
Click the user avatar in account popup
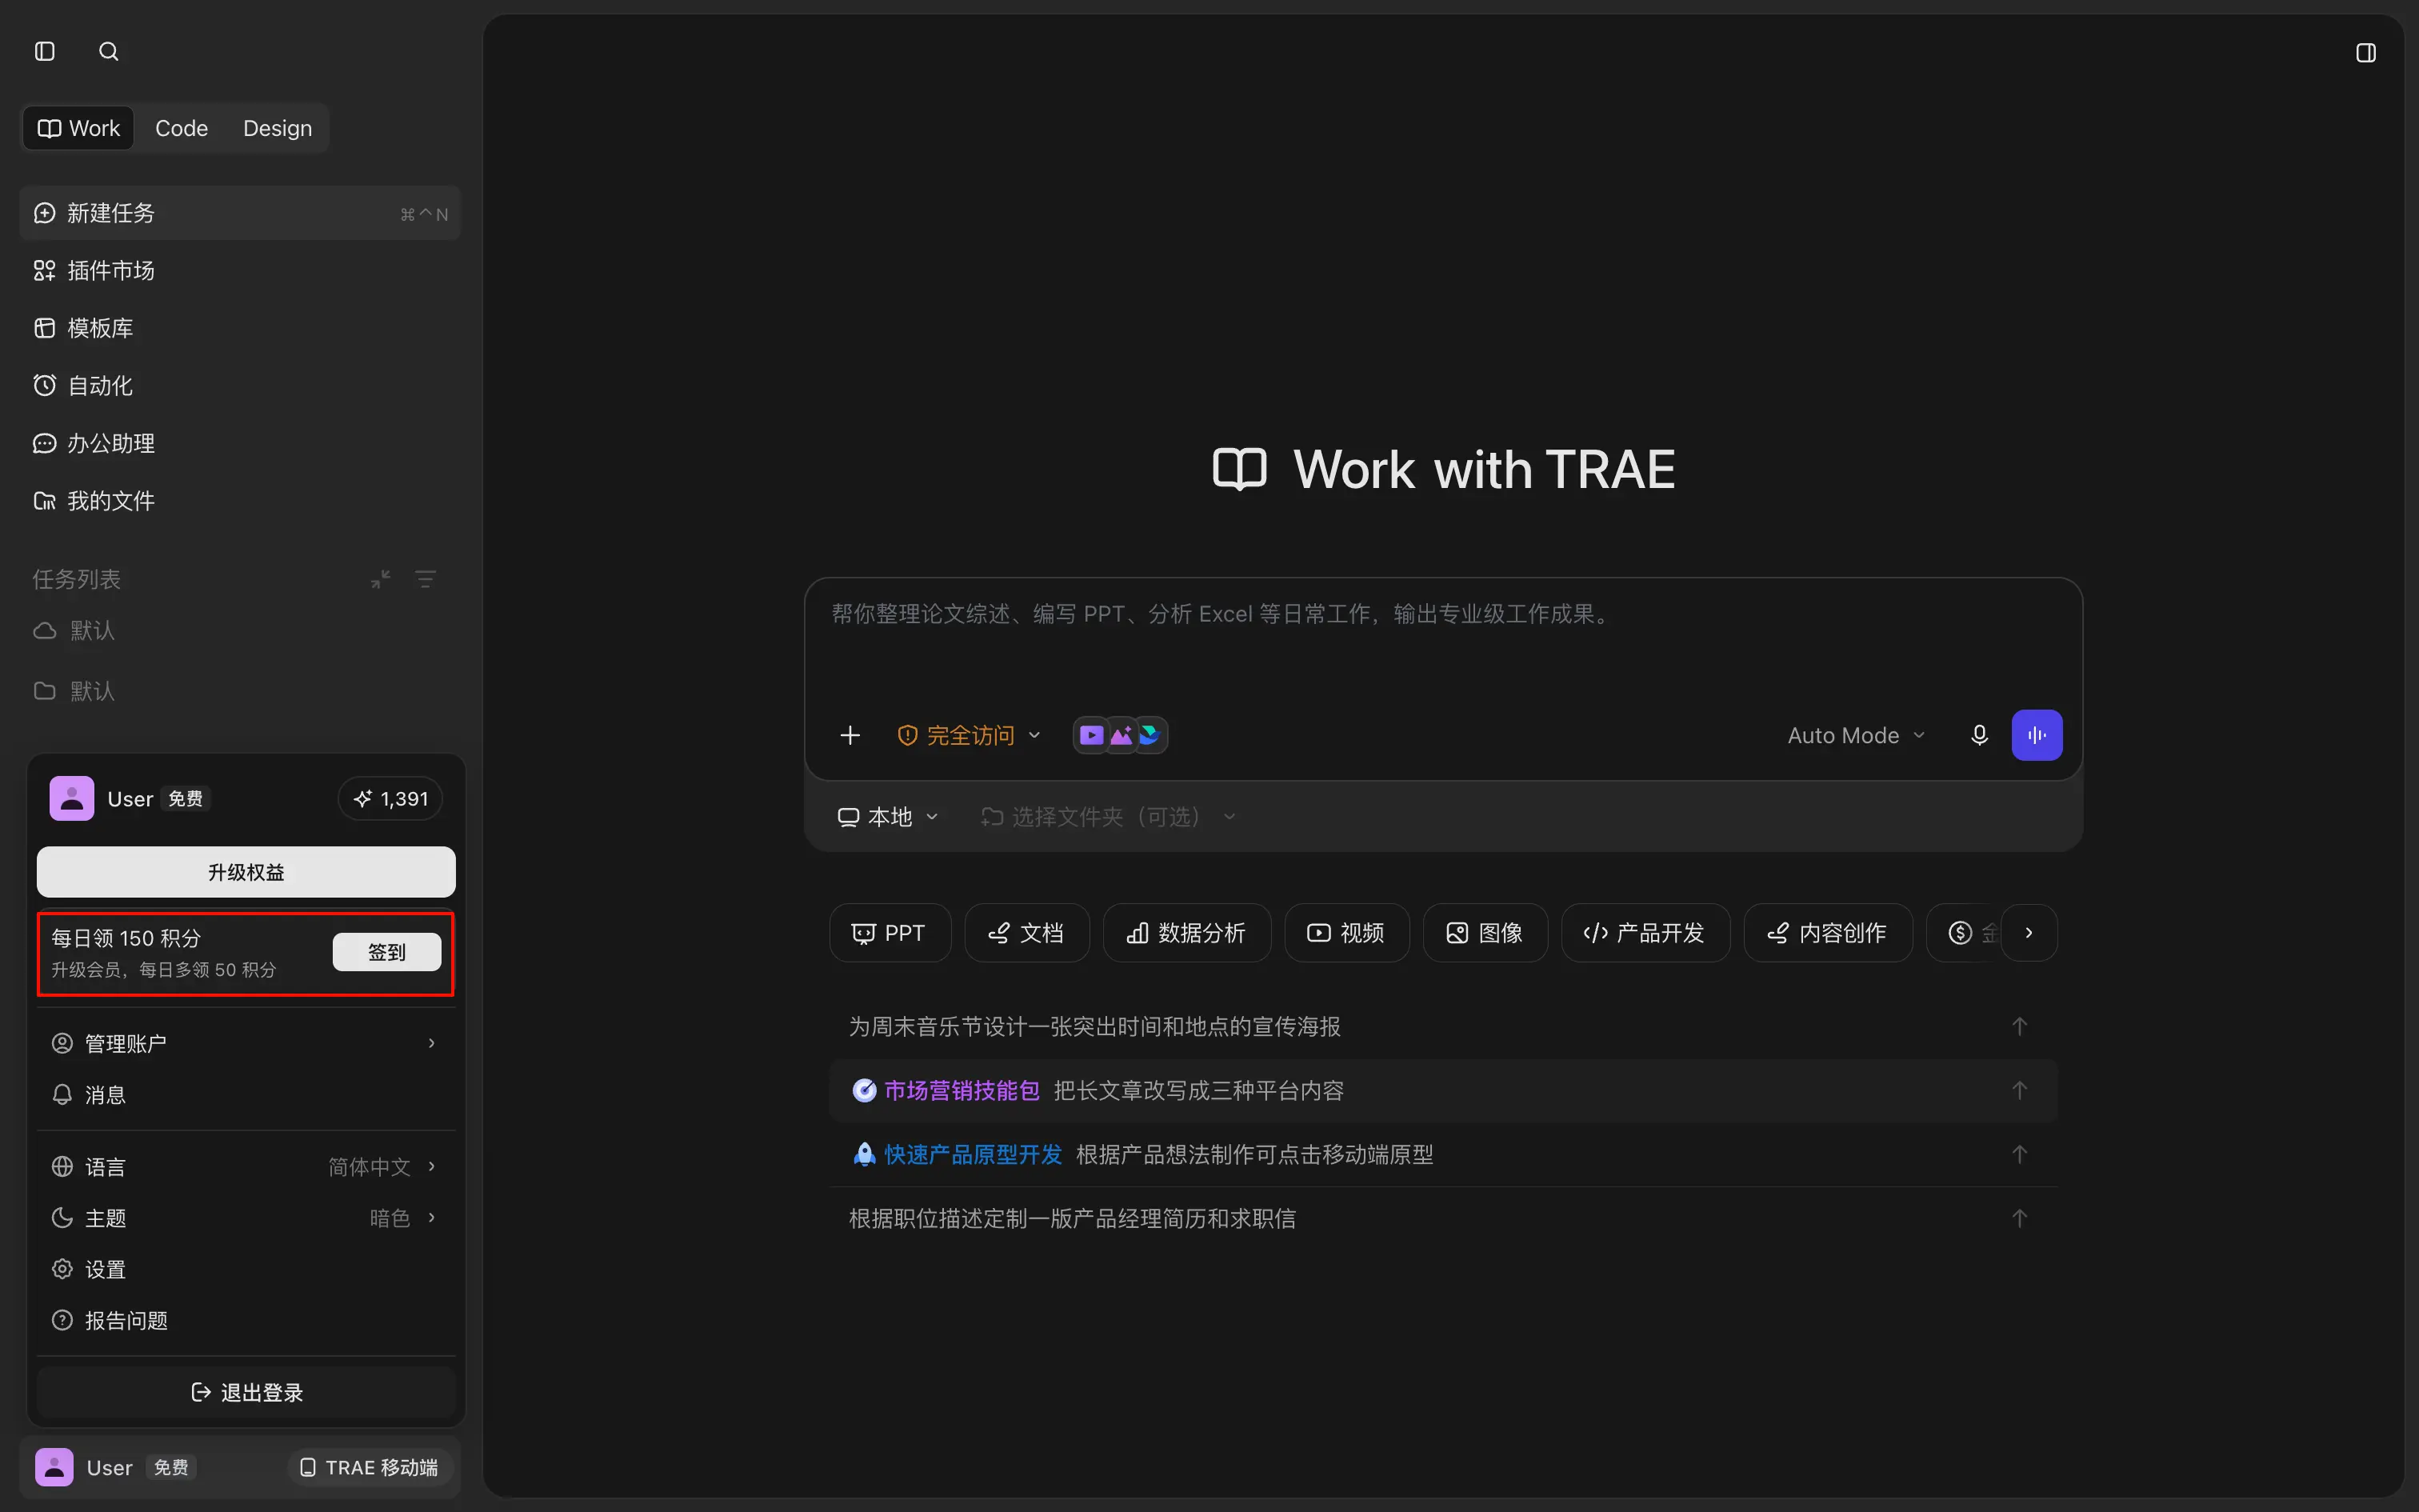click(x=72, y=799)
